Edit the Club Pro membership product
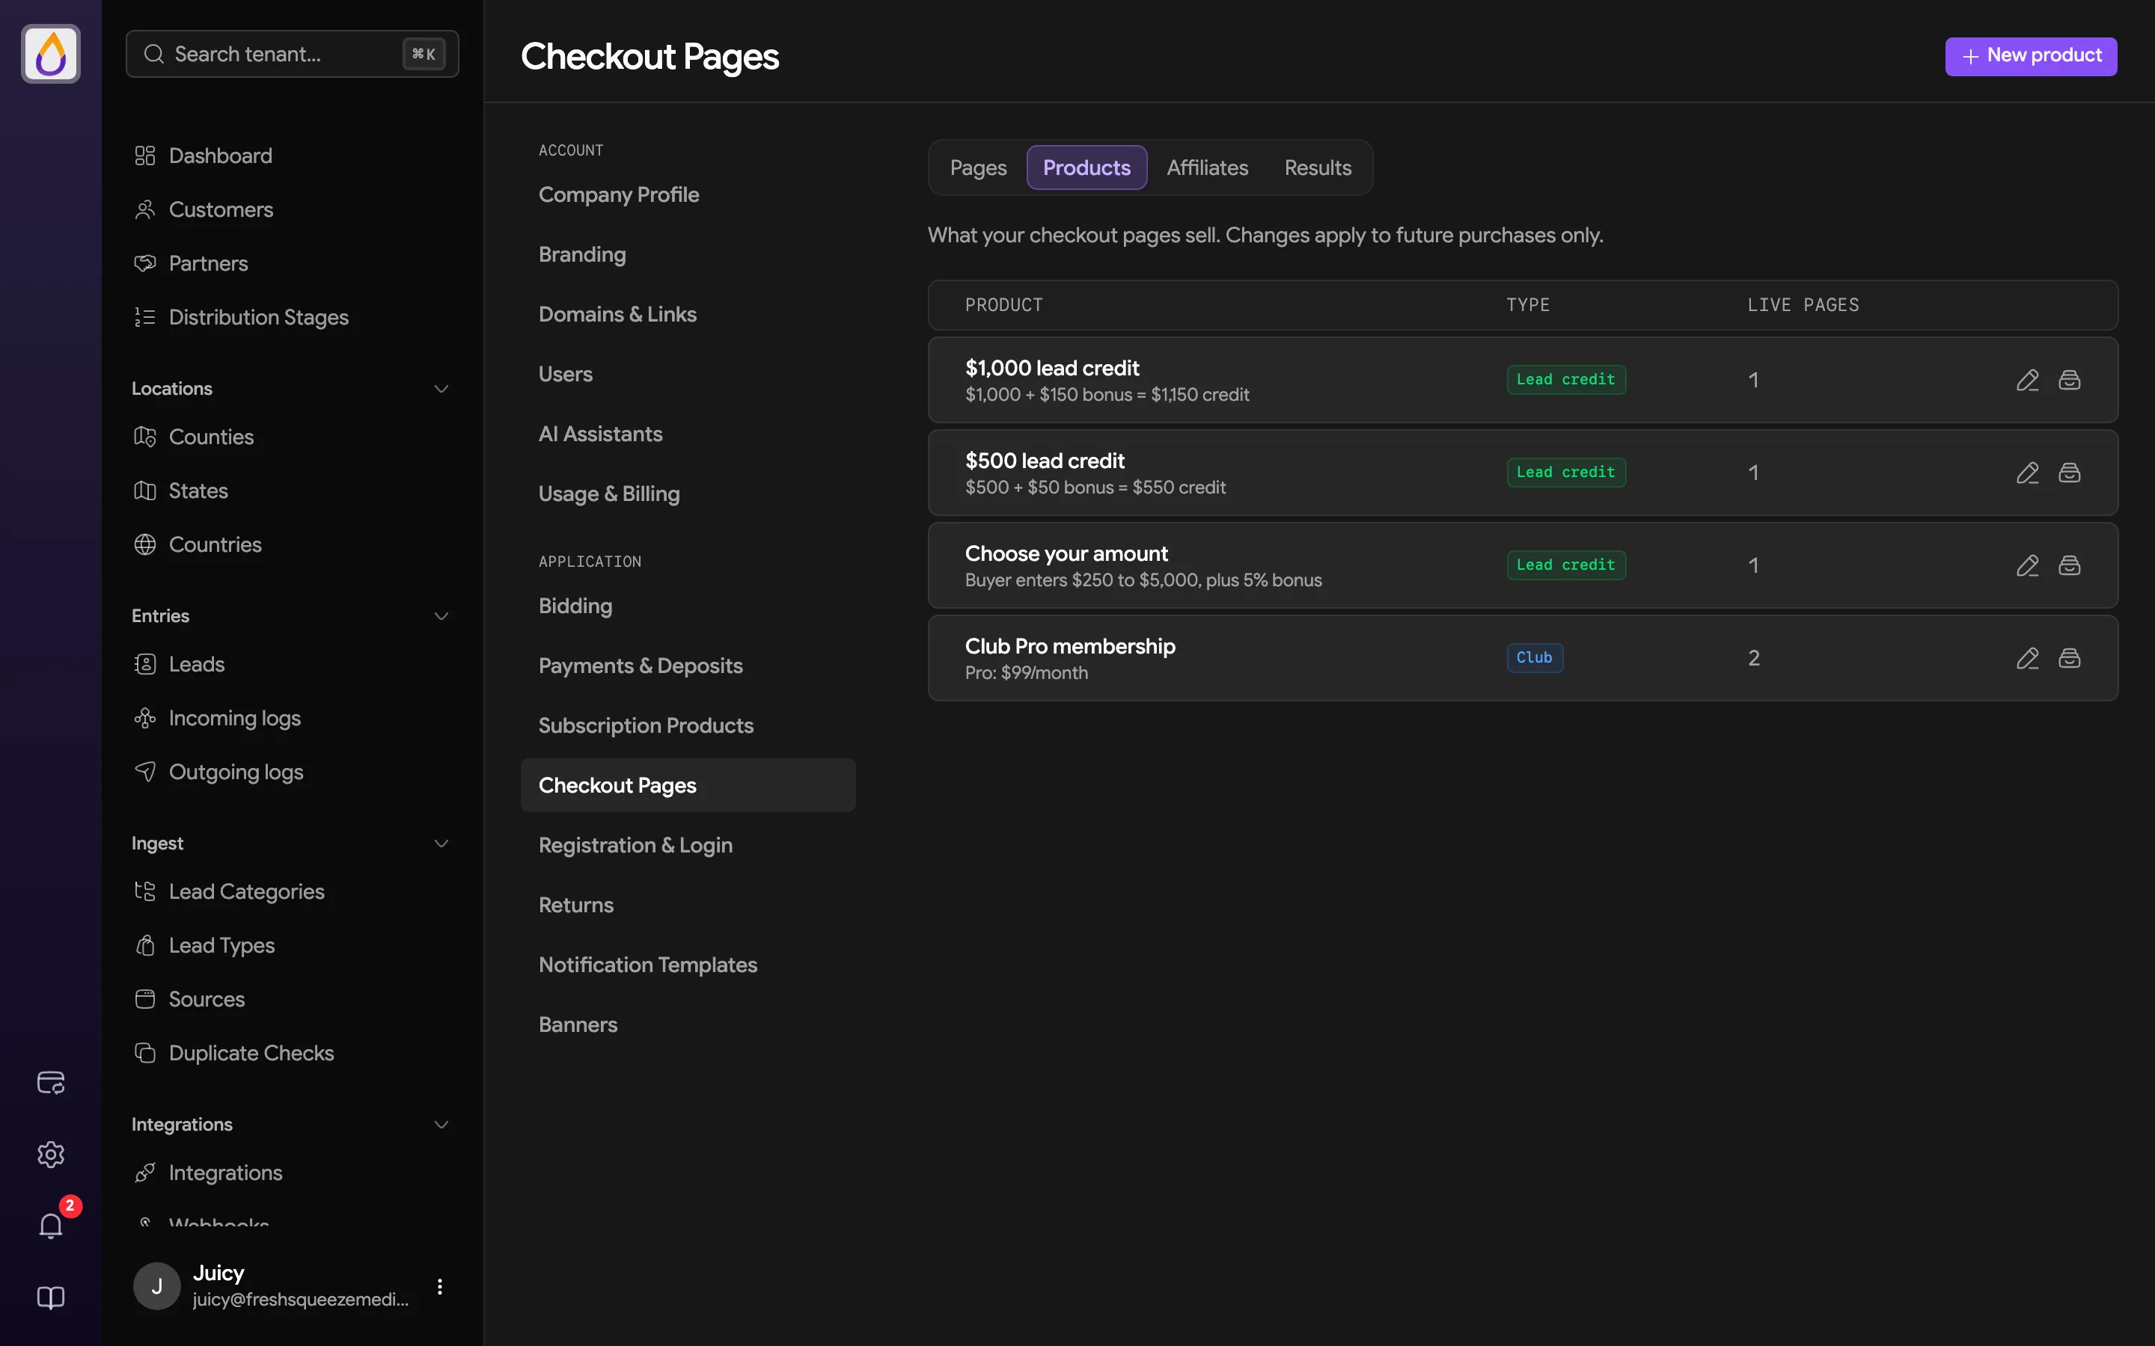This screenshot has width=2155, height=1346. (x=2028, y=658)
